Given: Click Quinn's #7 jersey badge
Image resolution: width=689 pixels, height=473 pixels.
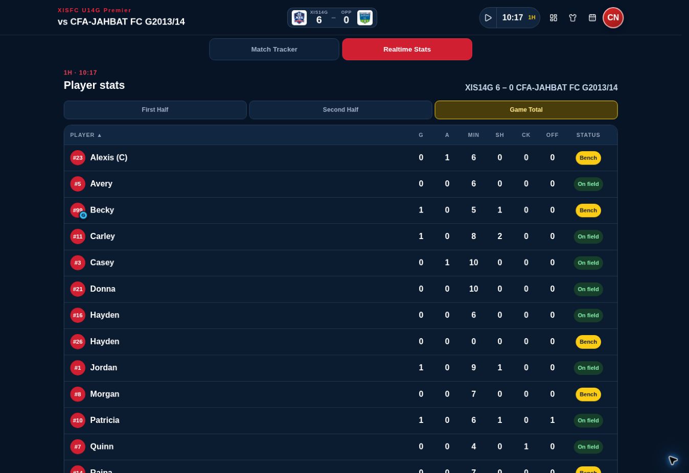Looking at the screenshot, I should tap(78, 447).
